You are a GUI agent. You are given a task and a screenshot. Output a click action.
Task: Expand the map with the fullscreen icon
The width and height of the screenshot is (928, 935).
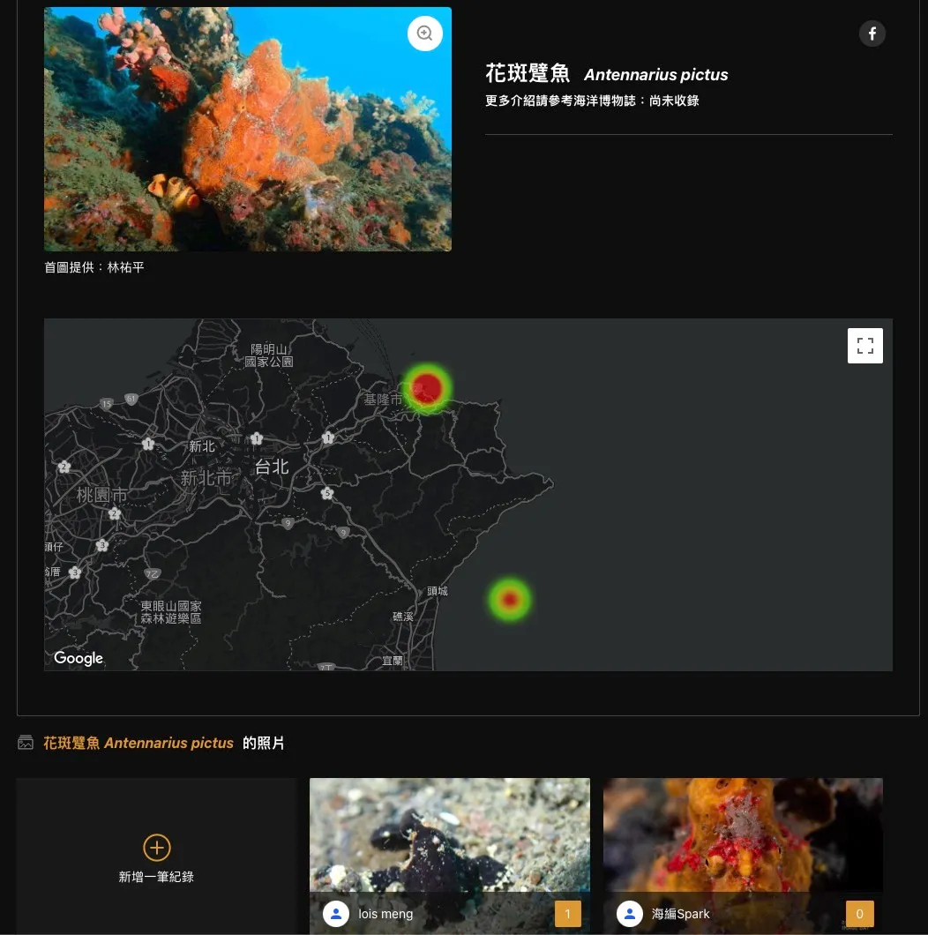click(864, 345)
